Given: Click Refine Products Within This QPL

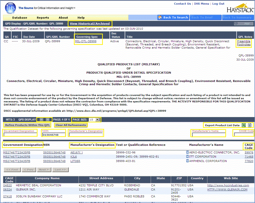Looking at the screenshot, I should point(27,125).
